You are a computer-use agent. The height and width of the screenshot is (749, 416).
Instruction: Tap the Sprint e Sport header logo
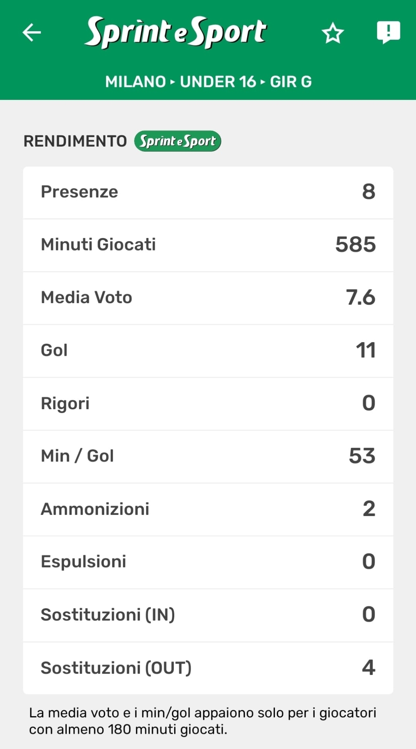pyautogui.click(x=176, y=32)
